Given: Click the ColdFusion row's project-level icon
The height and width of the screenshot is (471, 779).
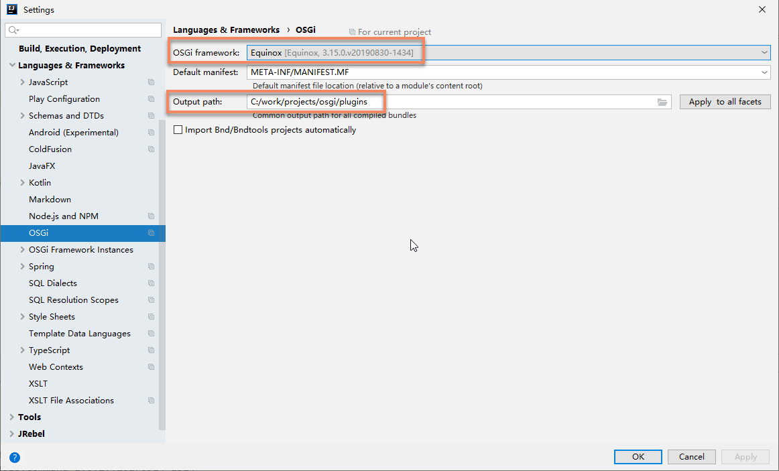Looking at the screenshot, I should pyautogui.click(x=151, y=149).
